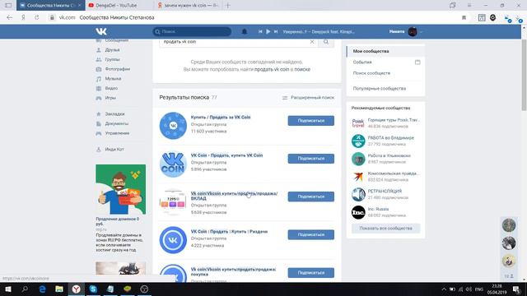Open the Windows Start menu
The width and height of the screenshot is (527, 296).
point(8,289)
